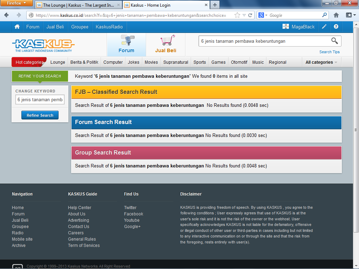The height and width of the screenshot is (269, 359).
Task: Open the Google+ footer link
Action: (132, 227)
